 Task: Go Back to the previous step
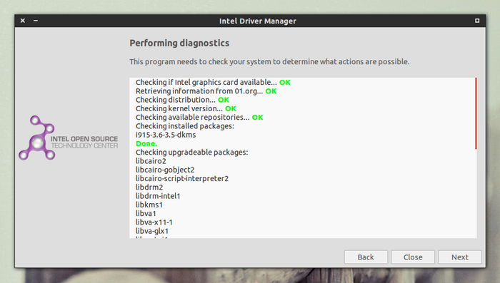366,257
